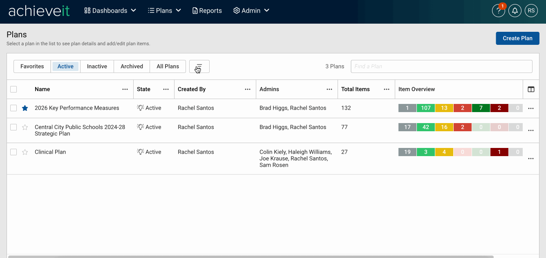Check the 2026 Key Performance Measures row checkbox
Viewport: 546px width, 258px height.
click(13, 108)
